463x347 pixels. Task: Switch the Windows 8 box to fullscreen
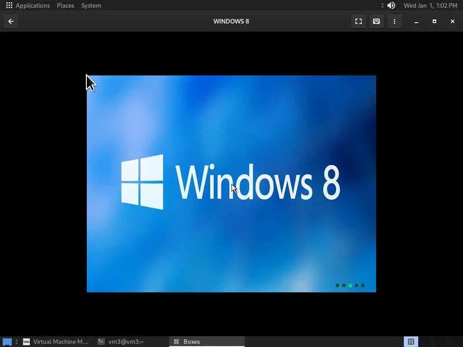(x=359, y=21)
